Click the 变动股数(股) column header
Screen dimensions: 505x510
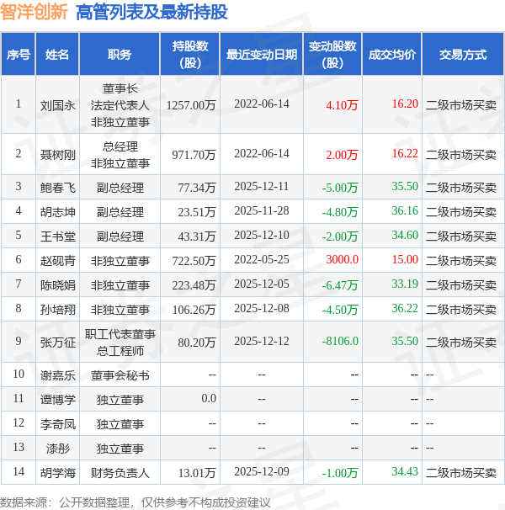(332, 54)
